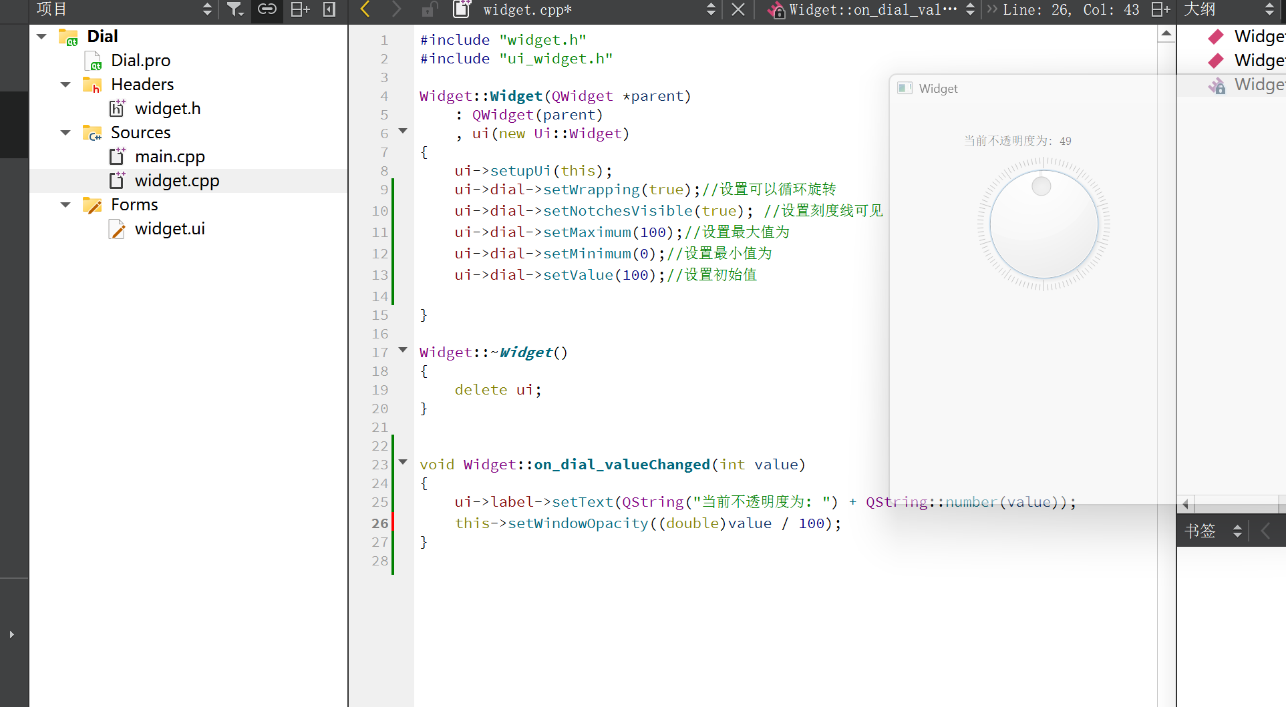Open widget.h header file
The width and height of the screenshot is (1286, 707).
168,108
